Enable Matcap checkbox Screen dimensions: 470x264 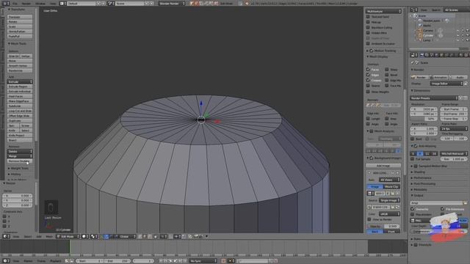point(368,22)
